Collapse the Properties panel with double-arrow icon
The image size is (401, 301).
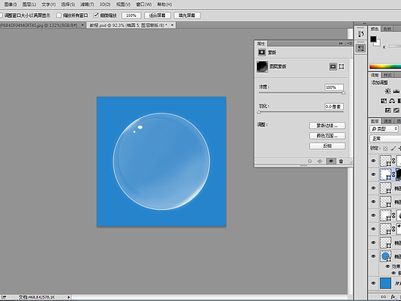click(341, 43)
